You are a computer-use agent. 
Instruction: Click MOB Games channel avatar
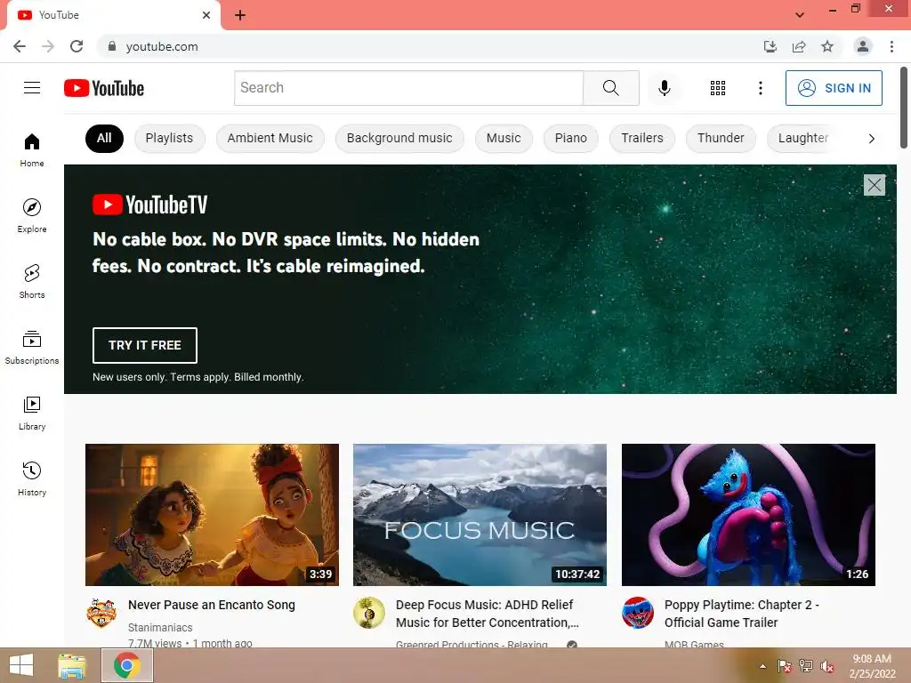click(637, 613)
